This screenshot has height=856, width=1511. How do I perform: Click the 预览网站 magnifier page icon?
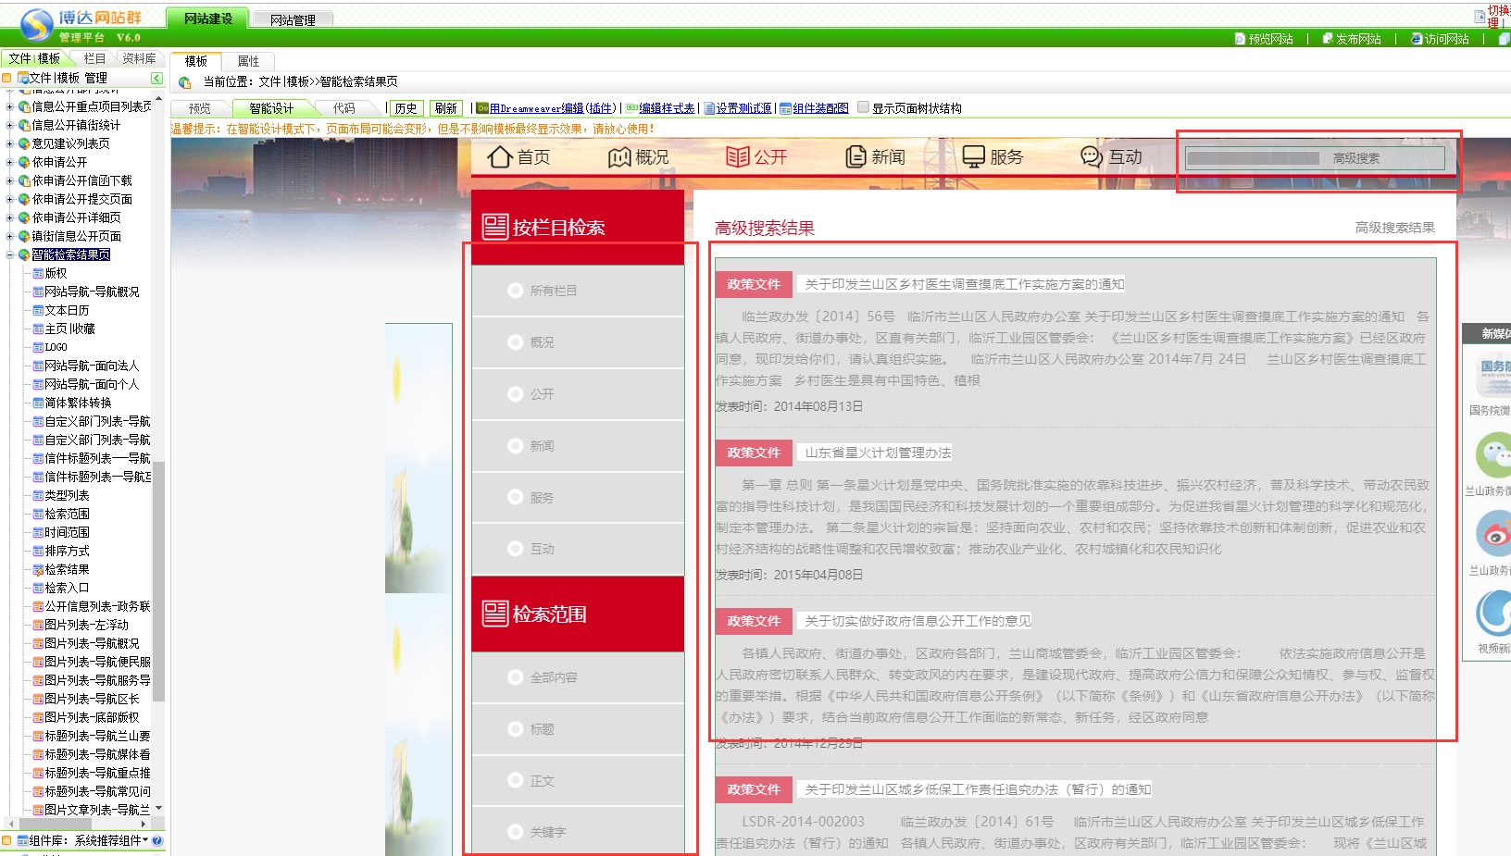1240,39
